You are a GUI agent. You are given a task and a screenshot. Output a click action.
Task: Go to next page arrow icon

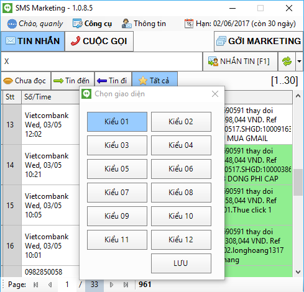(x=111, y=285)
